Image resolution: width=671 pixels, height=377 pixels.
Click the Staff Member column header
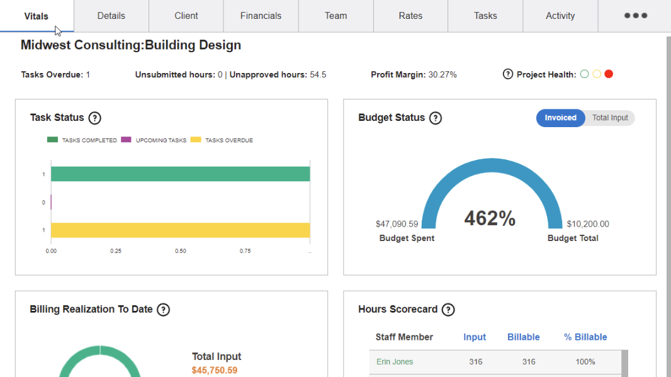(x=404, y=337)
